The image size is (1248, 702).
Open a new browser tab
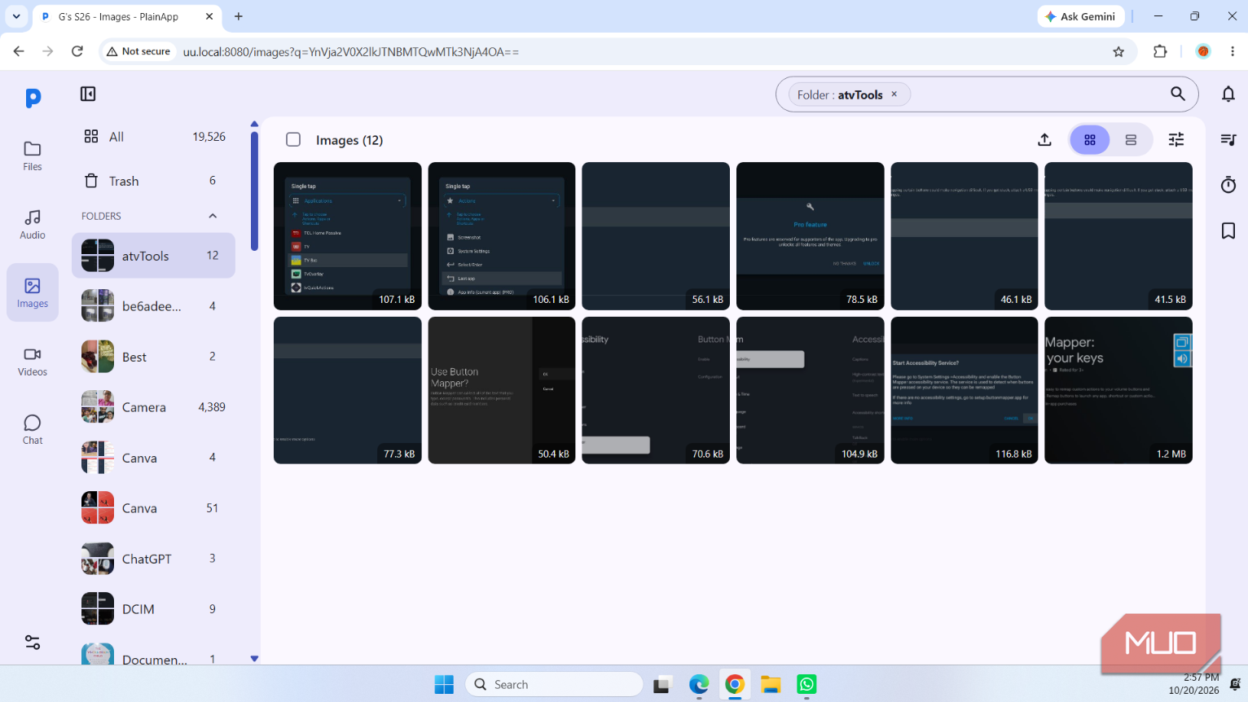[239, 16]
